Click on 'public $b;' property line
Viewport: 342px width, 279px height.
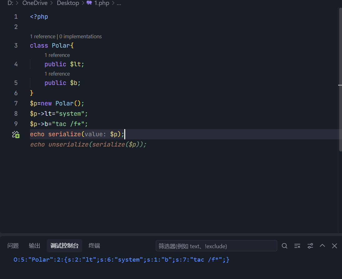click(x=63, y=83)
